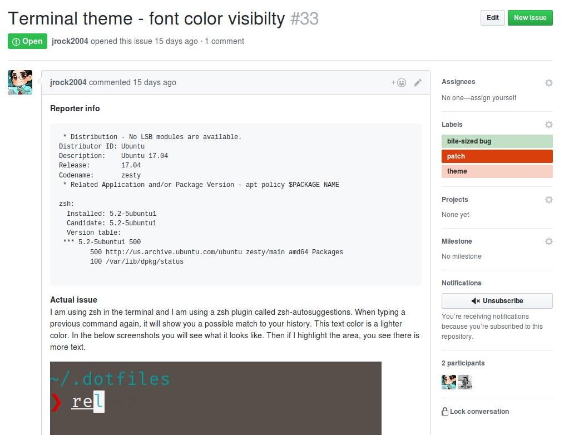This screenshot has width=579, height=435.
Task: Mute notifications via the Unsubscribe button
Action: [x=497, y=301]
